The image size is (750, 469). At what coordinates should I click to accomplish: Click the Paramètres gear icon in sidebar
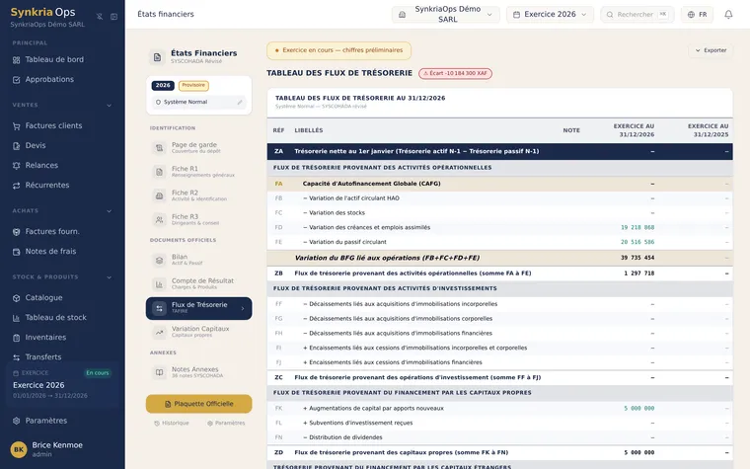pos(16,421)
